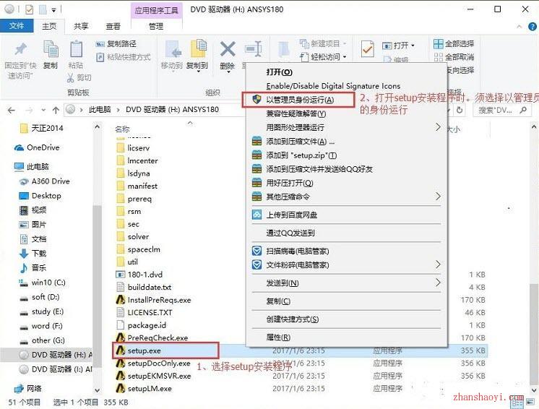Open the recent locations dropdown arrow
The height and width of the screenshot is (409, 539).
click(x=43, y=111)
